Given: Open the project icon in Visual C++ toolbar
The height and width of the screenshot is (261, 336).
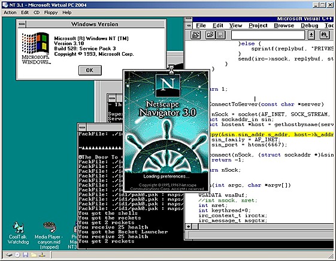Looking at the screenshot, I should [x=195, y=35].
